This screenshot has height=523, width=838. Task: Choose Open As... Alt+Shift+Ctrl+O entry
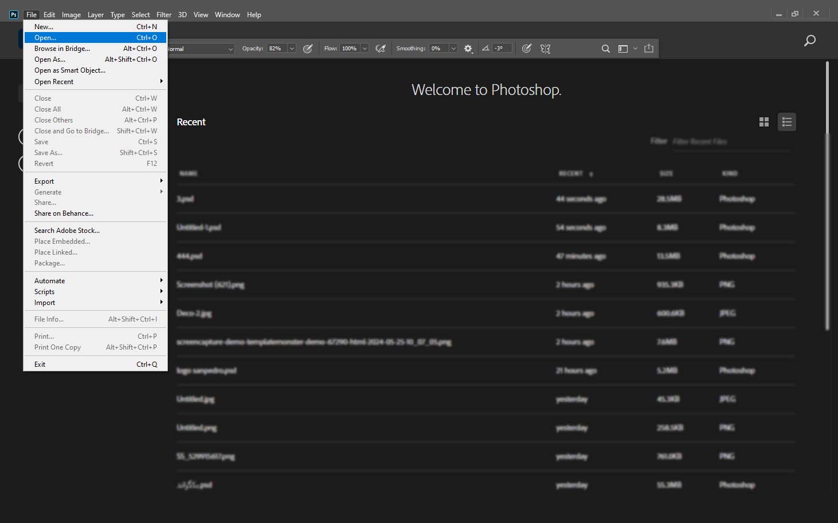point(95,60)
